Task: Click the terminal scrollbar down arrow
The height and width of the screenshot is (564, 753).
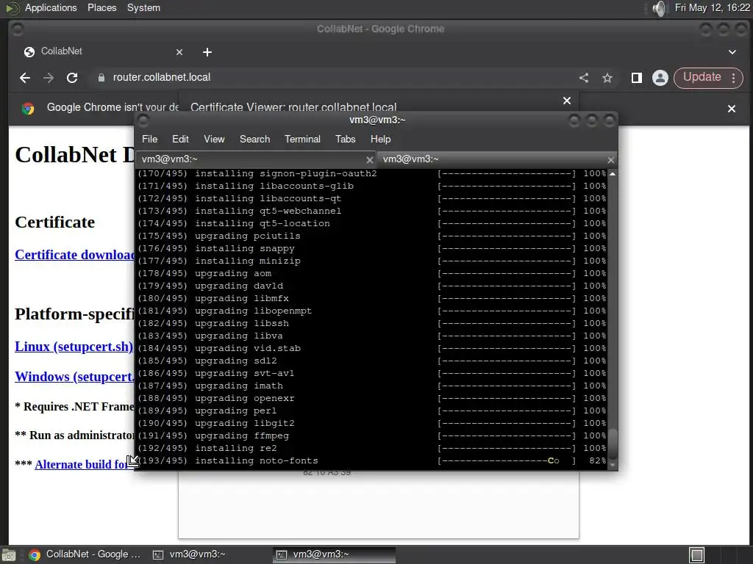Action: tap(613, 465)
